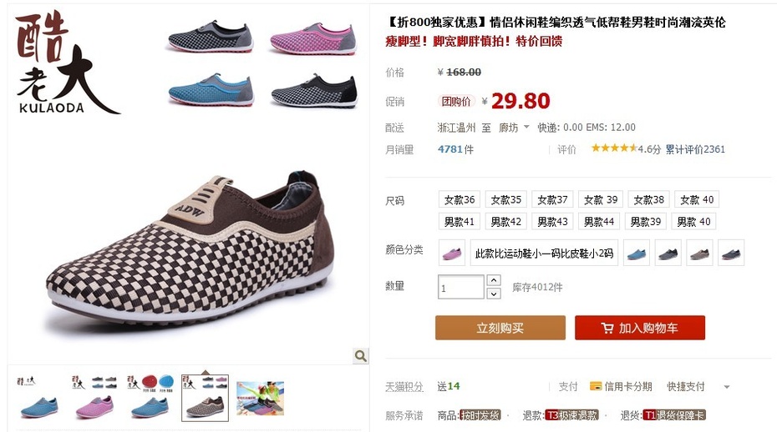Click the T3极速退款 refund badge

(x=571, y=415)
